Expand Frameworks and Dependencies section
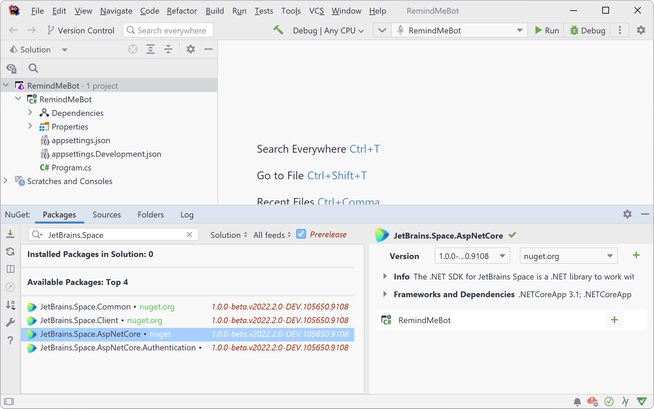Image resolution: width=654 pixels, height=409 pixels. click(x=385, y=294)
